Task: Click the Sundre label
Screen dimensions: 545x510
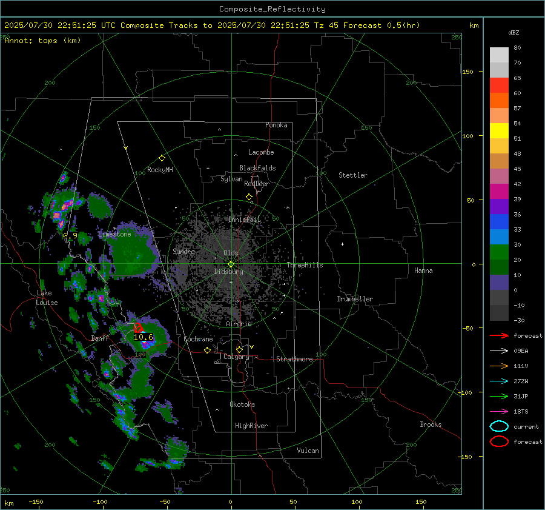Action: pos(183,251)
